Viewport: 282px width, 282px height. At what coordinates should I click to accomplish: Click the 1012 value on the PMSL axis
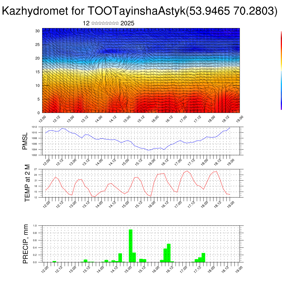point(34,127)
